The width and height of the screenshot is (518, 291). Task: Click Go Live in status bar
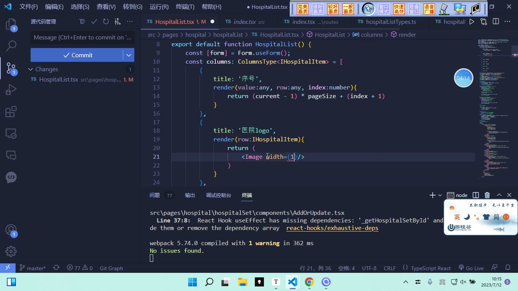tap(471, 268)
